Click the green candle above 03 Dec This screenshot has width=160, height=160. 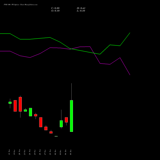pos(61,124)
